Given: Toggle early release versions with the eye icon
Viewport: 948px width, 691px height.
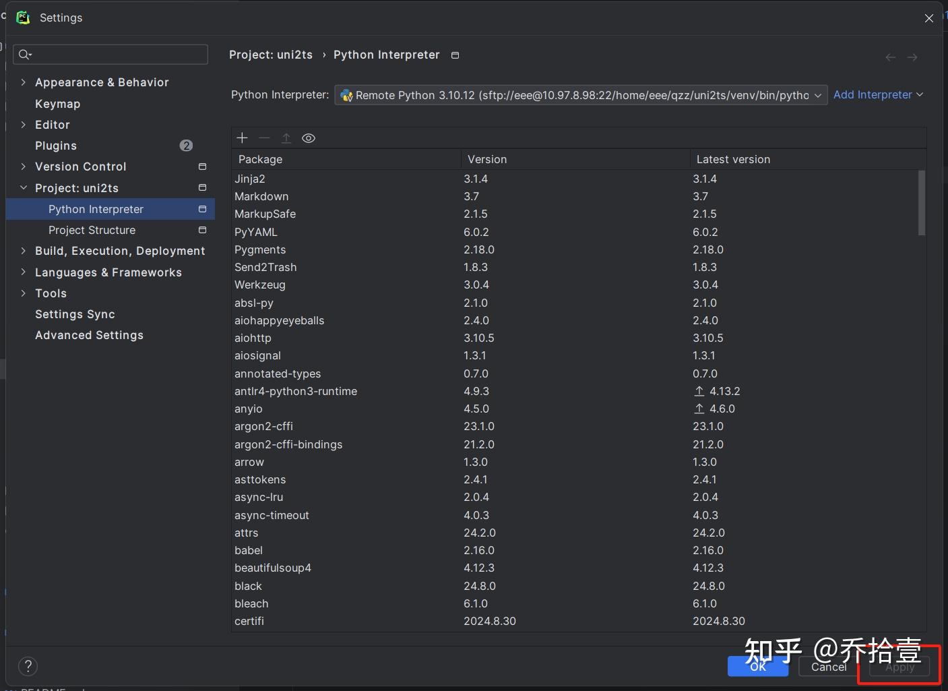Looking at the screenshot, I should [x=309, y=138].
